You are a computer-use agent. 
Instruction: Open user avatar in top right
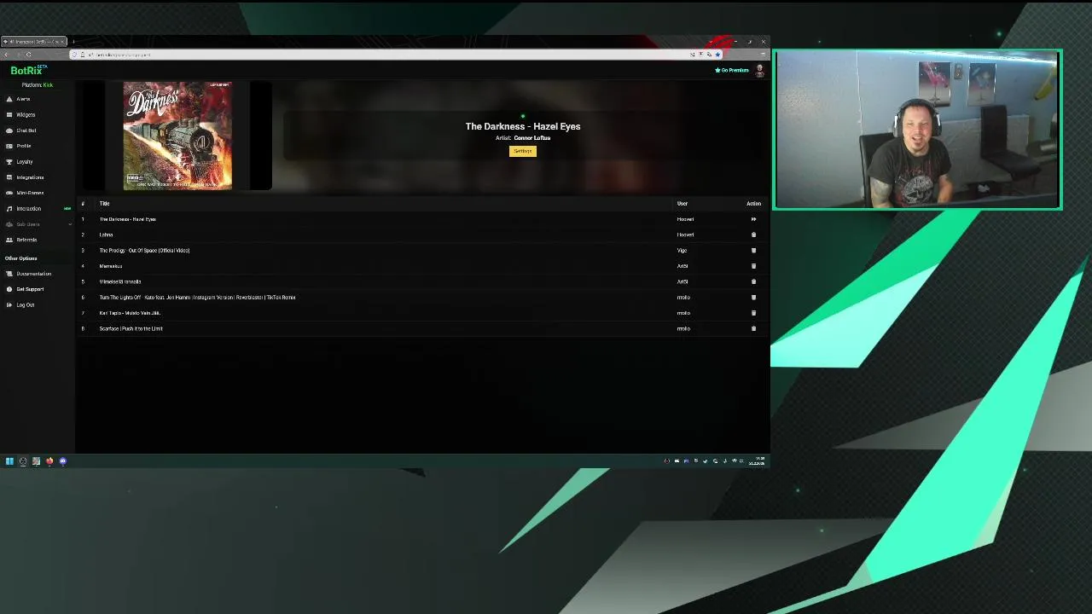click(759, 71)
